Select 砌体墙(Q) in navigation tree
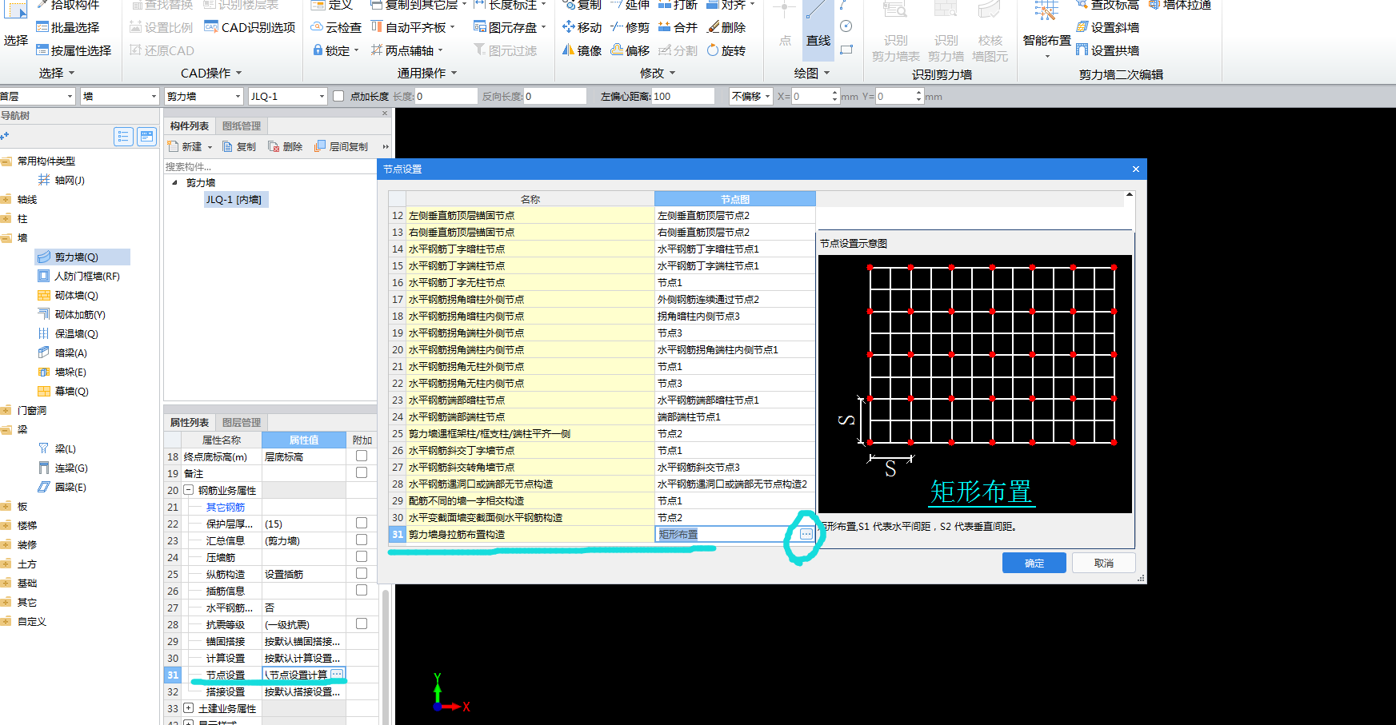 click(x=68, y=296)
